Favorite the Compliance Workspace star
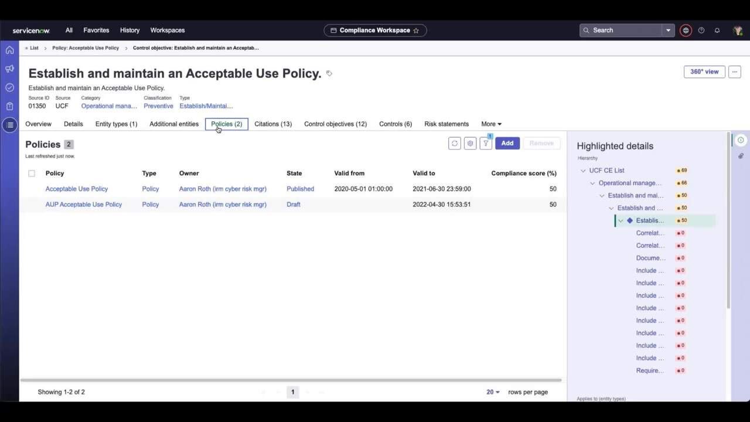 416,30
